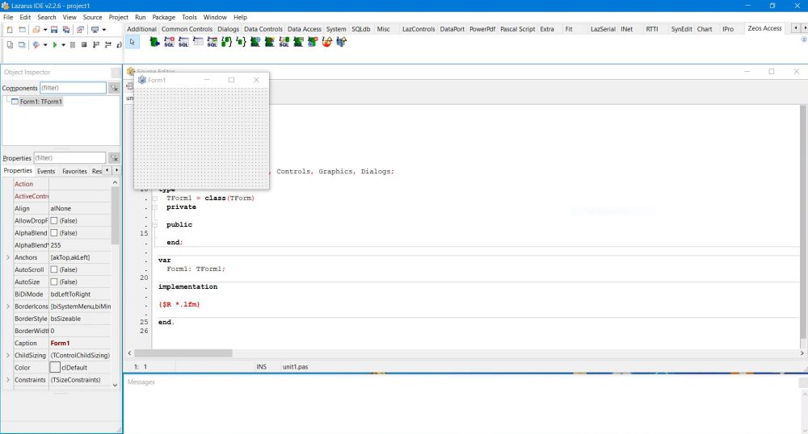808x434 pixels.
Task: Click the BorderStyle value bsSizeable
Action: [x=65, y=319]
